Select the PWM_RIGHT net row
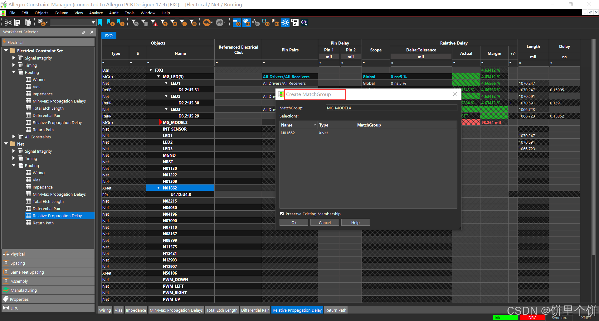The image size is (599, 321). coord(175,293)
